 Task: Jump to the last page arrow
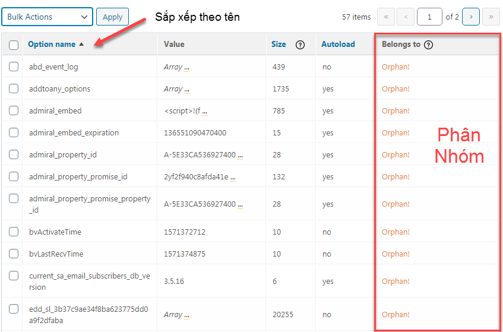point(491,17)
